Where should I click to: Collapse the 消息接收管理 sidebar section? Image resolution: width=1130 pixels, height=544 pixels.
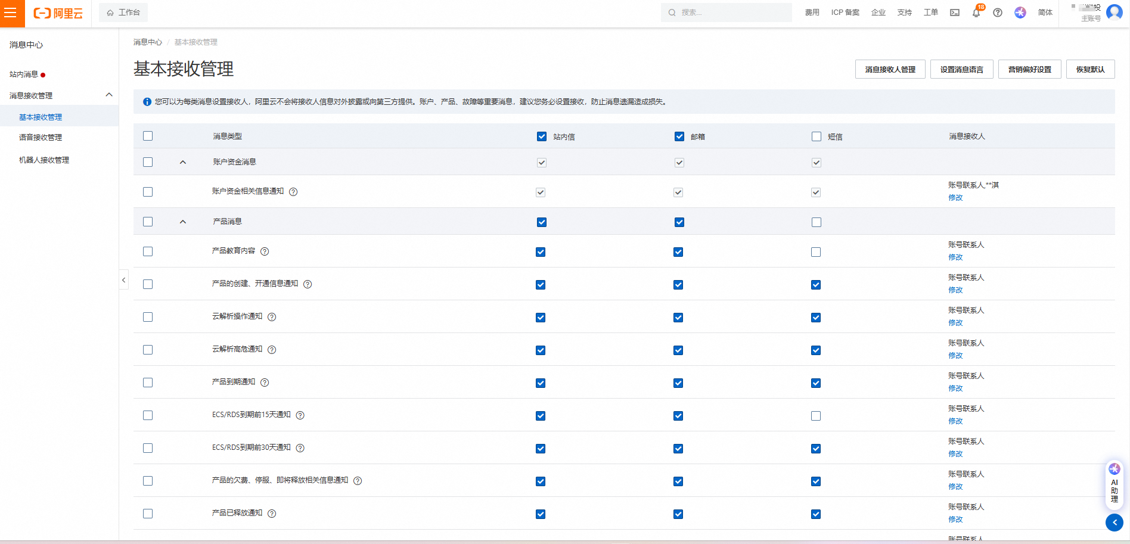pos(109,95)
